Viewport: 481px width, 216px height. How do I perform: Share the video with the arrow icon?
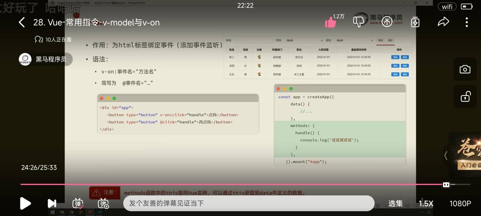pyautogui.click(x=443, y=22)
